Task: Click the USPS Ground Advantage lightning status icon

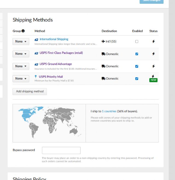Action: click(x=153, y=66)
